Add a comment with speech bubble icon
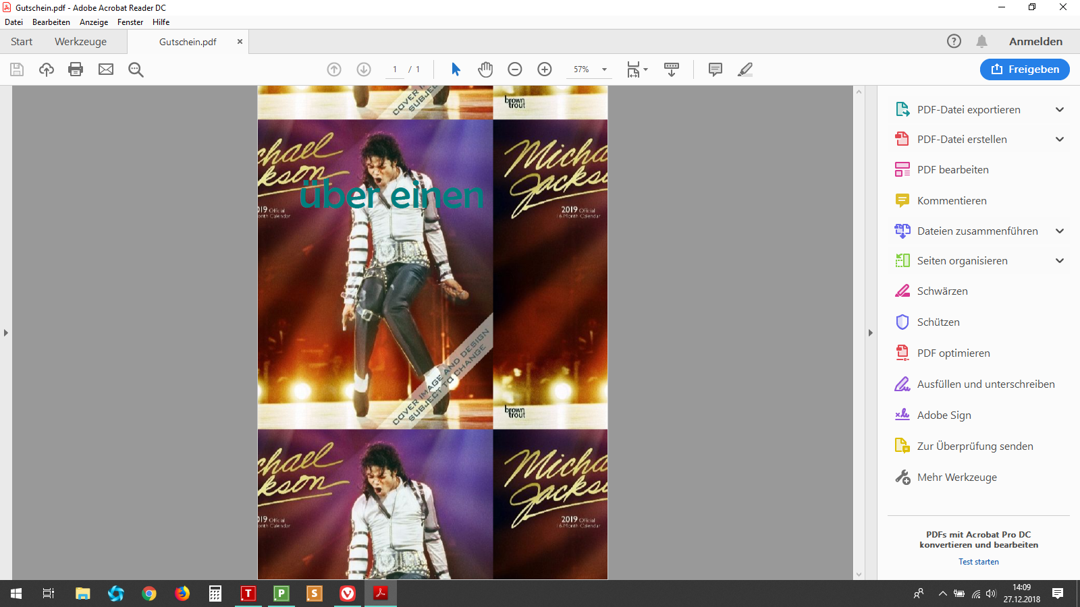The height and width of the screenshot is (607, 1080). (715, 69)
